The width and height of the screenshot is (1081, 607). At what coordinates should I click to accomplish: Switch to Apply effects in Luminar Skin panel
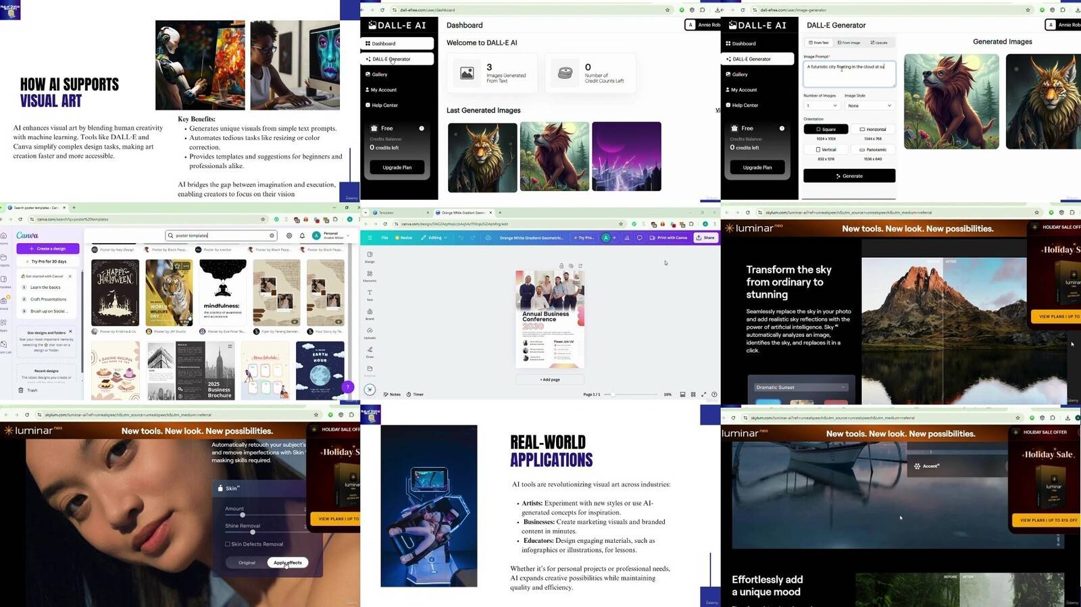288,562
